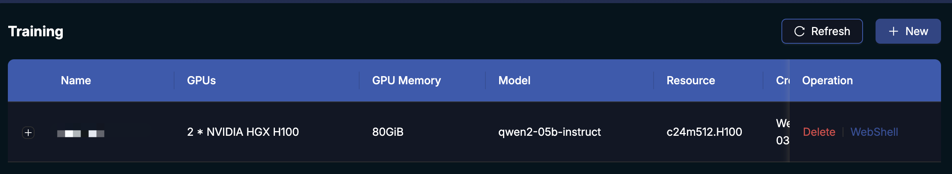Delete the training job

coord(819,132)
